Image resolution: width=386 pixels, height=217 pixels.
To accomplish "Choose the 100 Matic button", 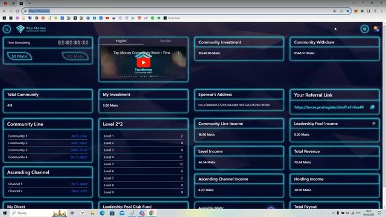I will click(75, 56).
